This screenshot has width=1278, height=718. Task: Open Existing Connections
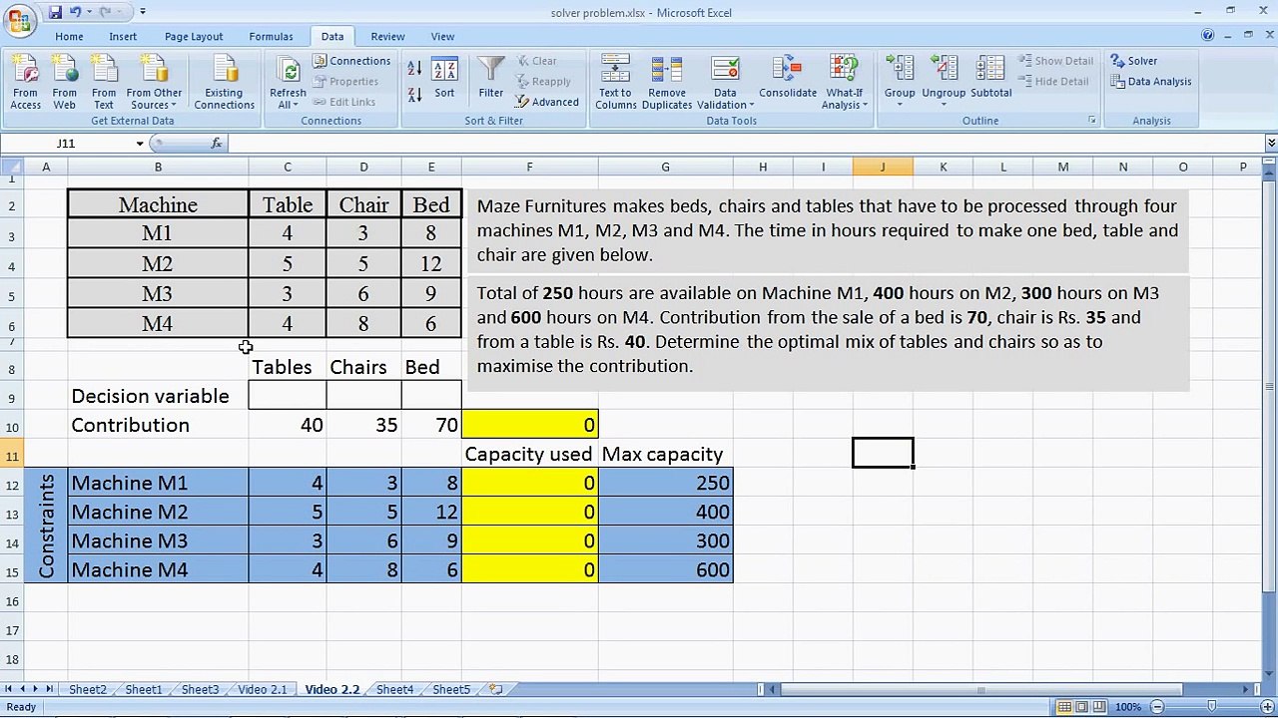click(x=224, y=84)
